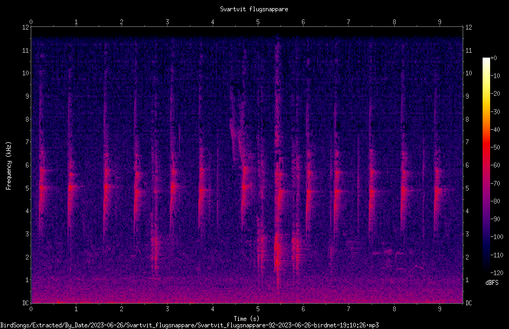The height and width of the screenshot is (329, 509).
Task: Click the "10" tick on right frequency axis
Action: (469, 73)
